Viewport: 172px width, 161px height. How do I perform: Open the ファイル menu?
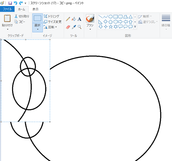pyautogui.click(x=7, y=9)
